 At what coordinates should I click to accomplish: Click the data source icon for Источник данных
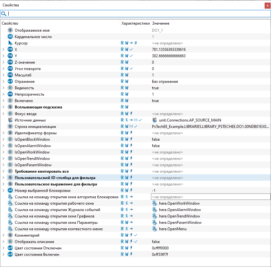[10, 120]
